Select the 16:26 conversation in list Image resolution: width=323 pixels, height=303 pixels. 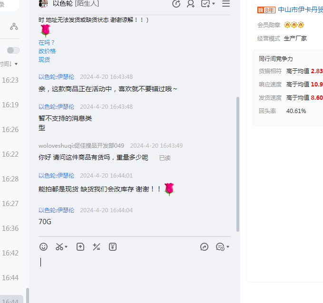pos(10,129)
